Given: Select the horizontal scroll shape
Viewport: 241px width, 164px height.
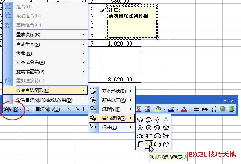Looking at the screenshot, I should tap(149, 144).
